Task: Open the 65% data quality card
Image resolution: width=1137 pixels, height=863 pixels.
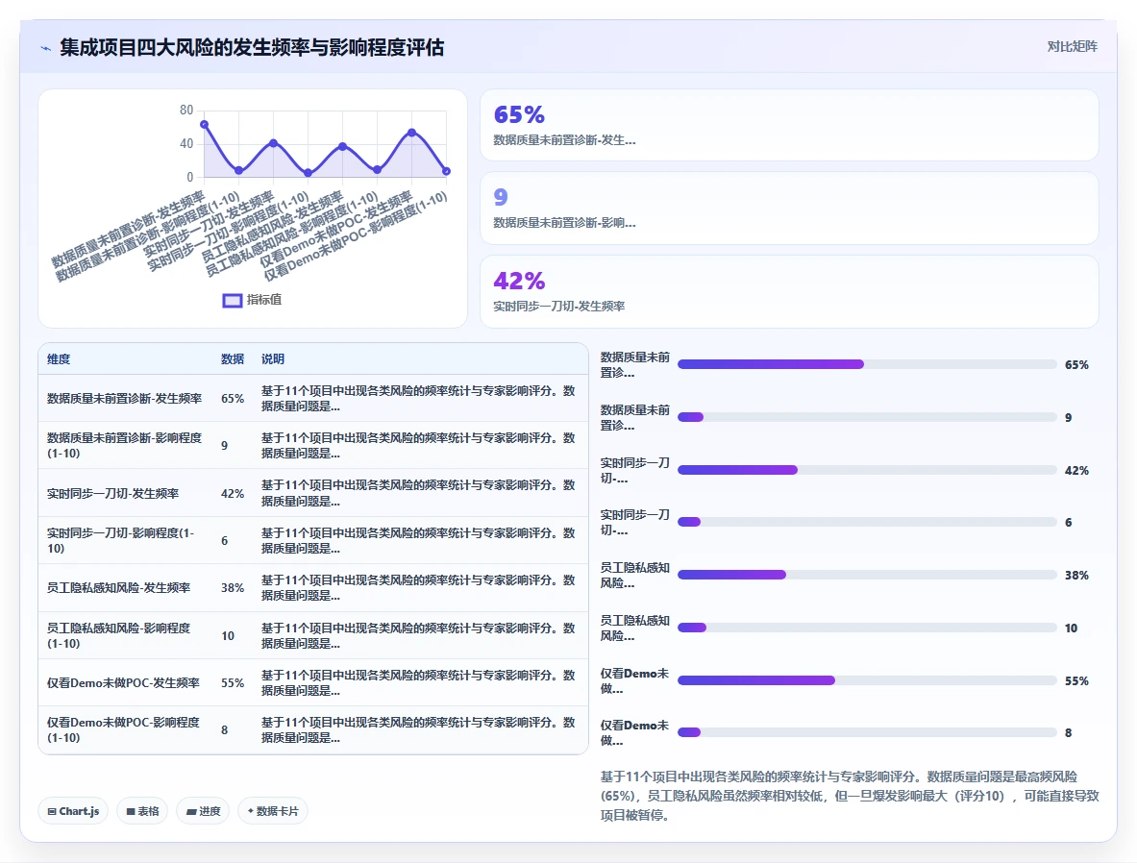Action: click(x=789, y=125)
